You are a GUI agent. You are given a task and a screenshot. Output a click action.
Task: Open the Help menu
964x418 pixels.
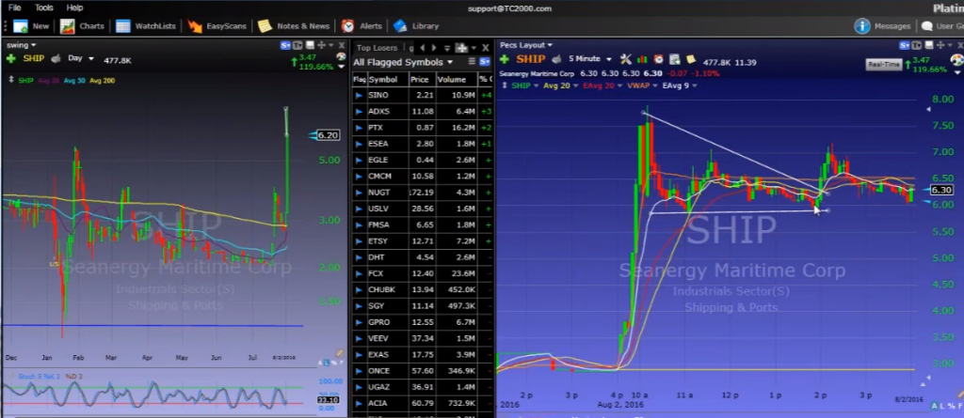coord(74,8)
